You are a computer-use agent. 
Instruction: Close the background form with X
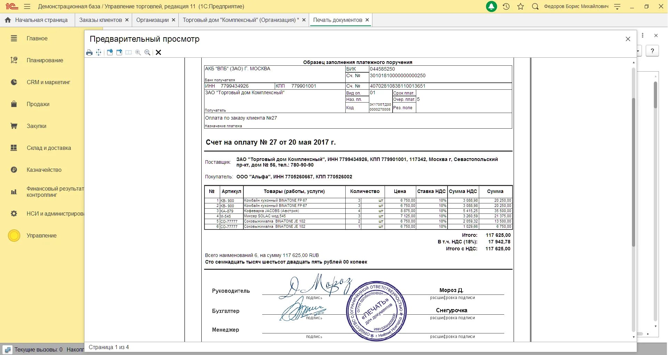(656, 35)
